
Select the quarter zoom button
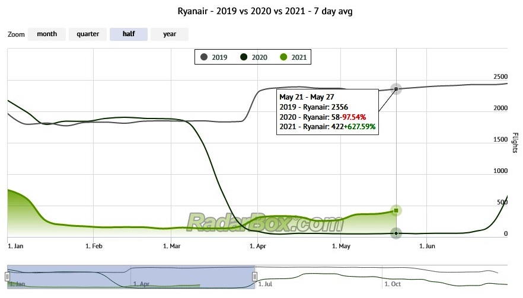(x=88, y=34)
